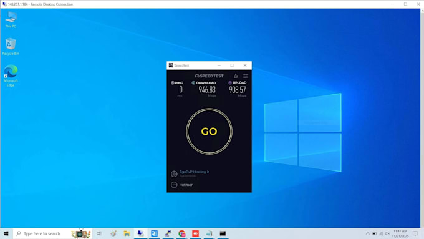424x239 pixels.
Task: Open the red recorder taskbar app
Action: 196,233
